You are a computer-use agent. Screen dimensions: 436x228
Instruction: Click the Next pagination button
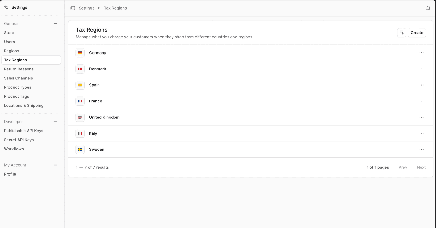421,167
